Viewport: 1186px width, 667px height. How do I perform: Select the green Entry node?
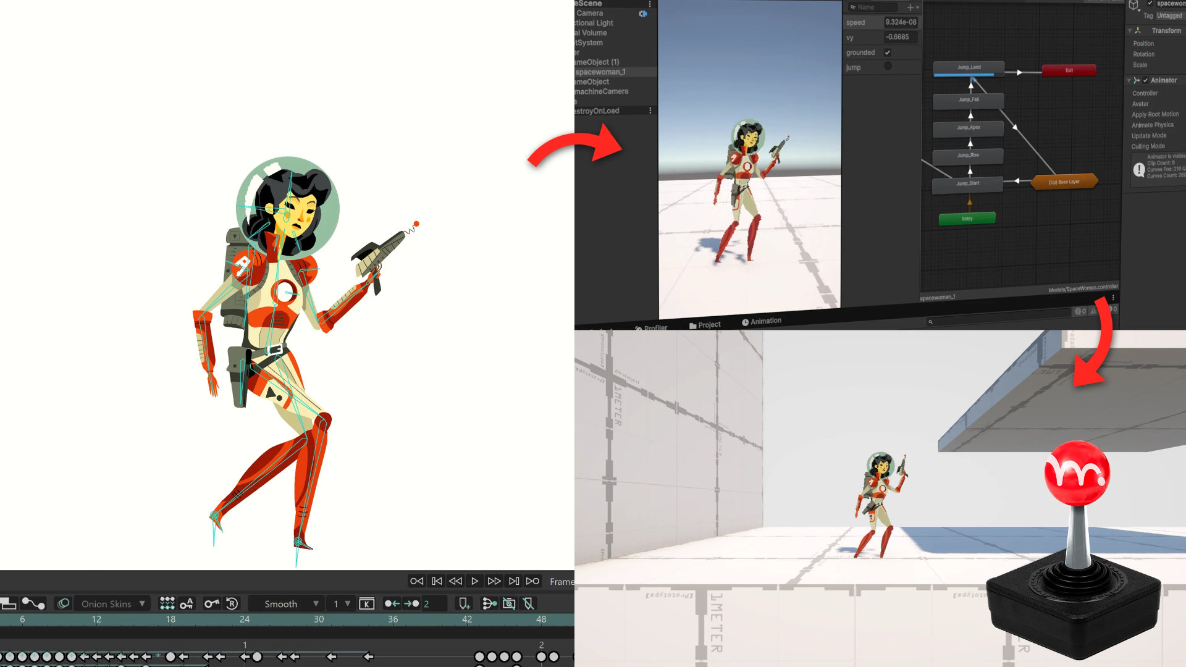coord(967,219)
